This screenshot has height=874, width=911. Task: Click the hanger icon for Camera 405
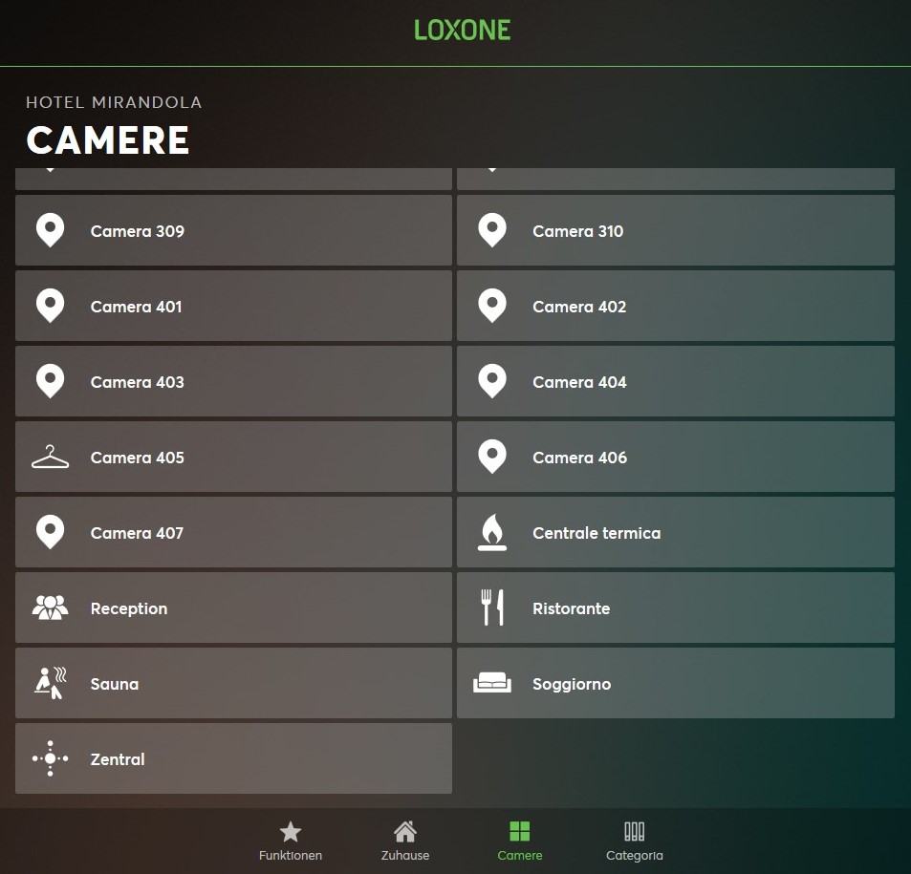(x=50, y=458)
